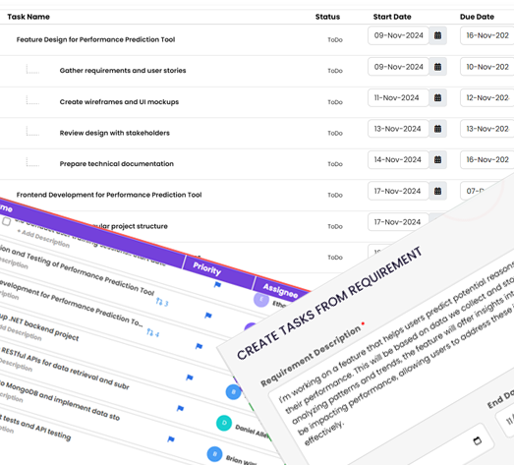
Task: Open calendar for Create wireframes start date
Action: point(437,97)
